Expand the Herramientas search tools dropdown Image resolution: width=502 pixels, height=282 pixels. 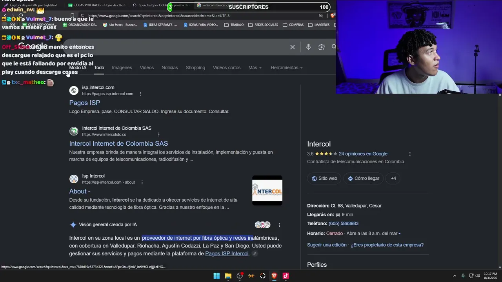pyautogui.click(x=287, y=68)
